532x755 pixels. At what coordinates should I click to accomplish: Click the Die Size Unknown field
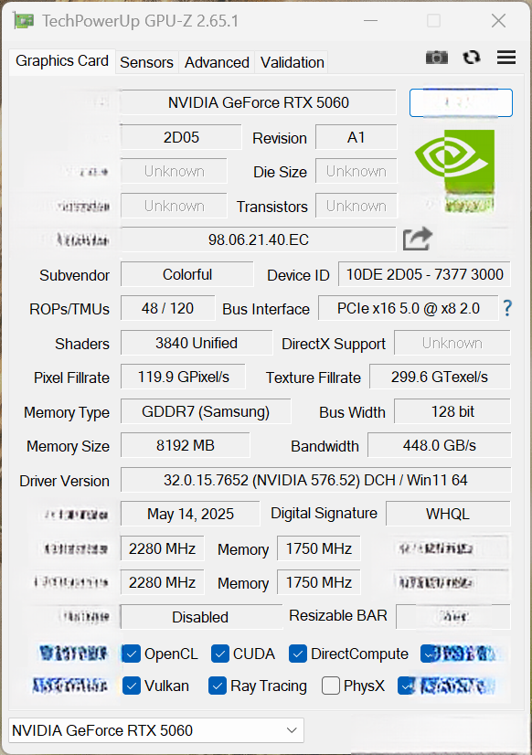(356, 171)
